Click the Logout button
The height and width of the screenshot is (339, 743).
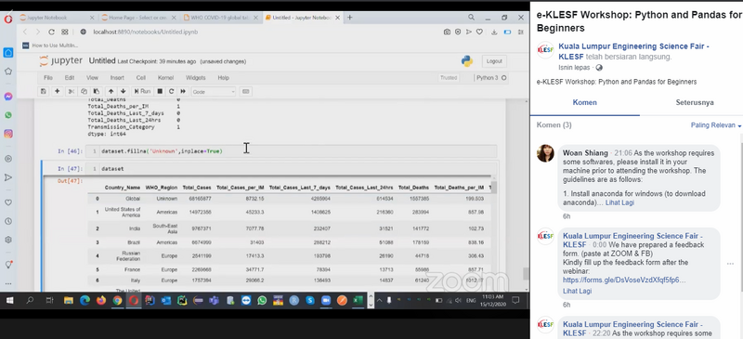pyautogui.click(x=494, y=61)
